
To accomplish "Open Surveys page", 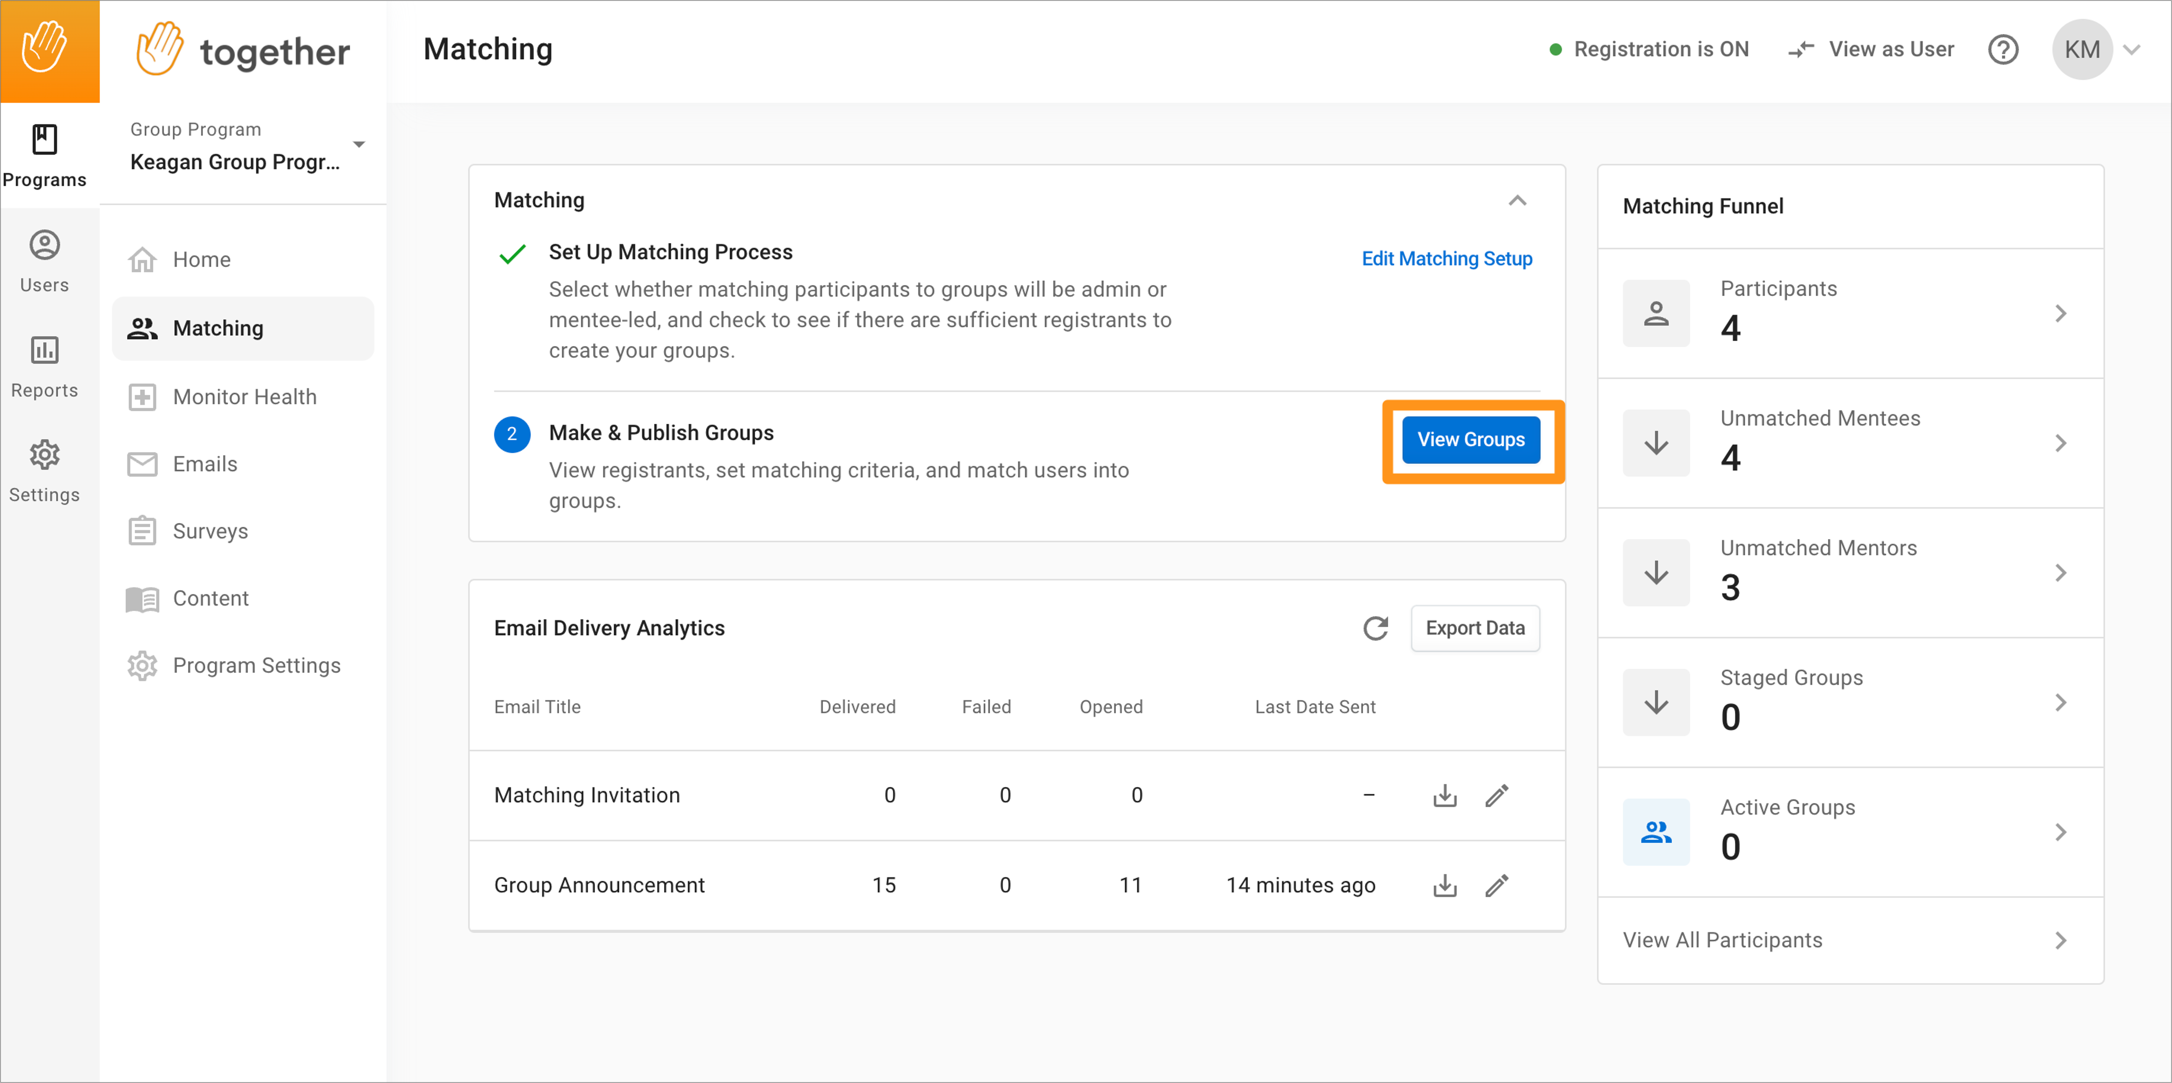I will [243, 531].
